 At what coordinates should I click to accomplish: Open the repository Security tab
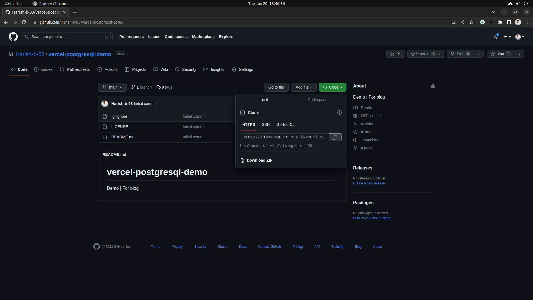186,69
